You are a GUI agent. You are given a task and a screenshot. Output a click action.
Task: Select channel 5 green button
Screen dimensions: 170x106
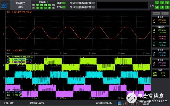pyautogui.click(x=162, y=7)
